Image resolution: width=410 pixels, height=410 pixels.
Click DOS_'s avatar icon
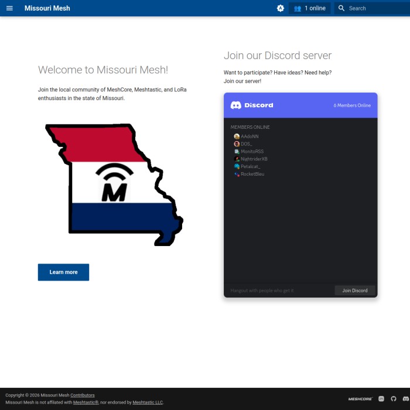tap(237, 144)
